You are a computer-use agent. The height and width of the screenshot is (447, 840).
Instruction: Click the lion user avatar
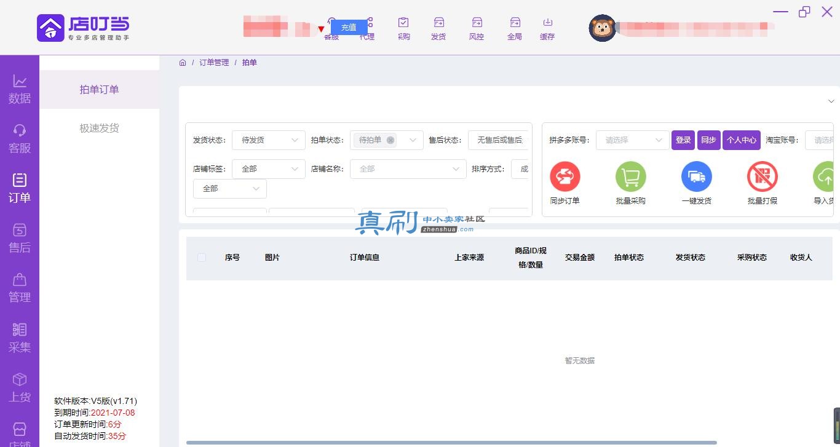click(603, 28)
